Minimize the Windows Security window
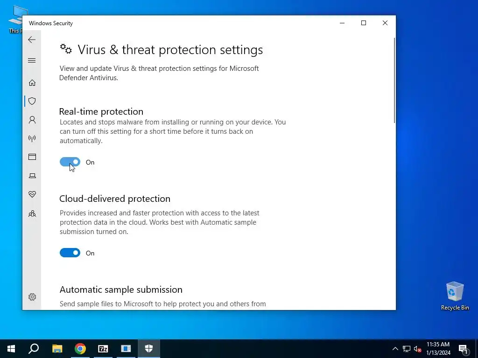 tap(342, 23)
